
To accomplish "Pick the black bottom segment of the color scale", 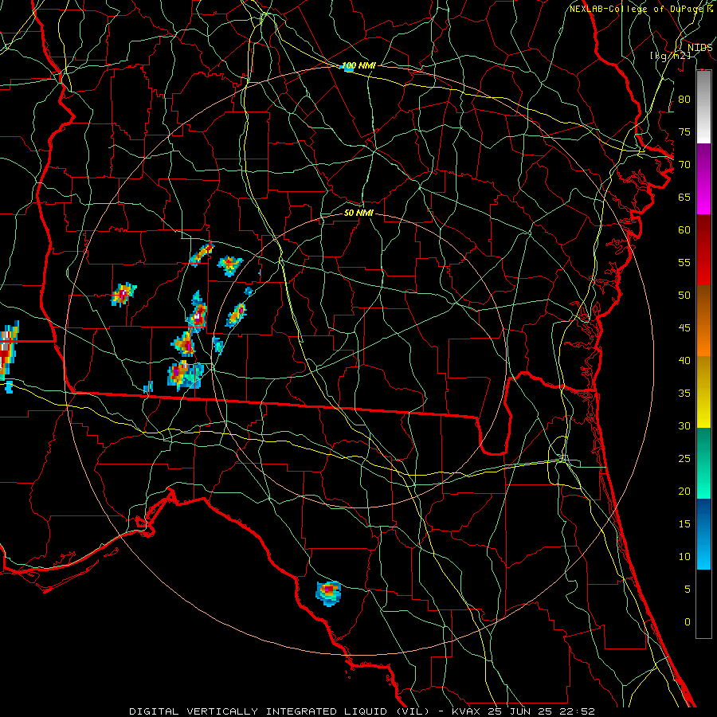I will pyautogui.click(x=703, y=604).
